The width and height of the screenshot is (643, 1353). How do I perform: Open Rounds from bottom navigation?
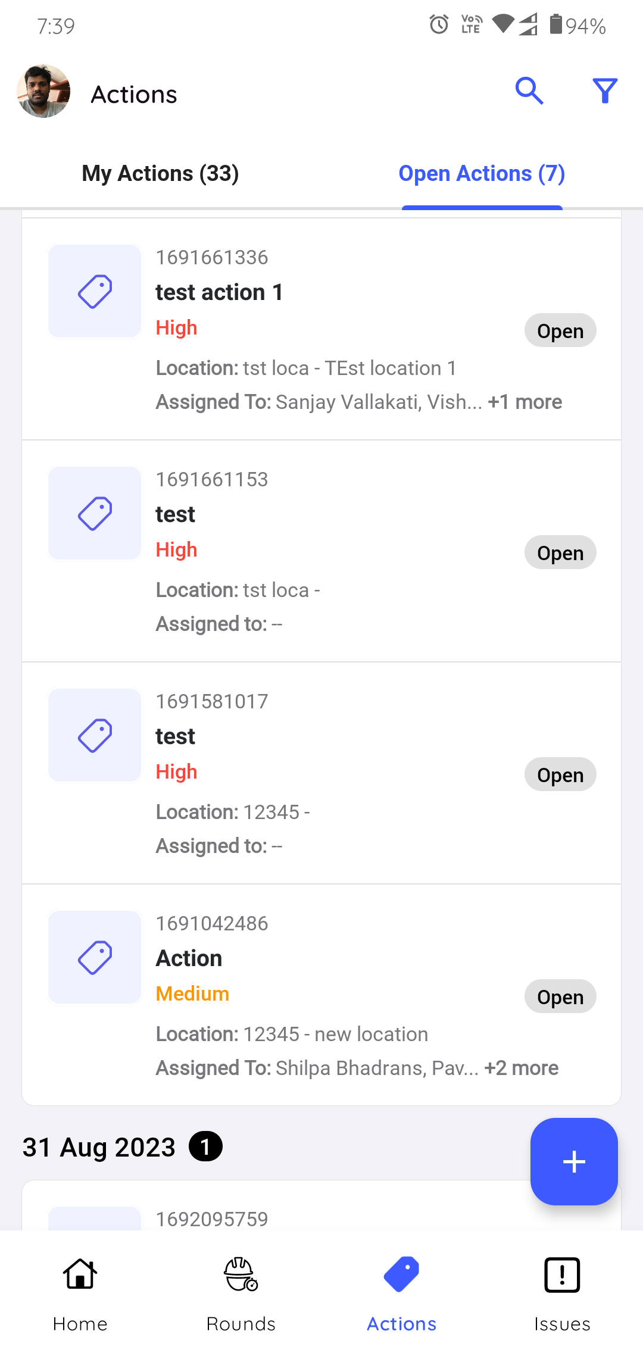(241, 1292)
